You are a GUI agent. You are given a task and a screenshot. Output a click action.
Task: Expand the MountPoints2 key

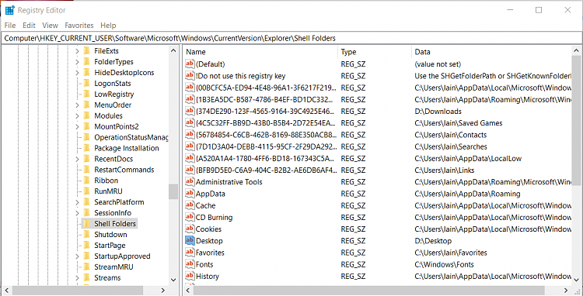pos(77,127)
